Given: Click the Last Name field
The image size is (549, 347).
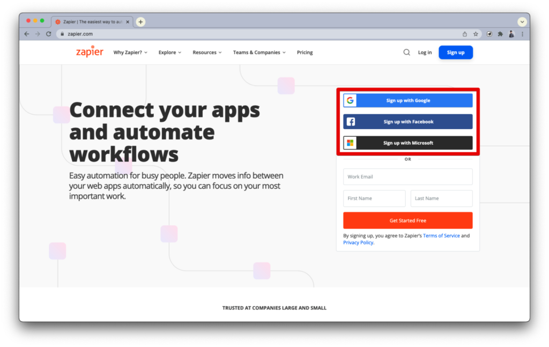Looking at the screenshot, I should pyautogui.click(x=442, y=198).
